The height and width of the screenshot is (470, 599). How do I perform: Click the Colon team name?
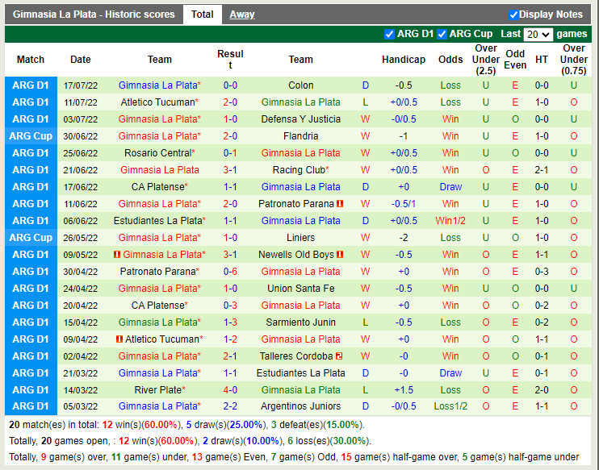[x=300, y=85]
